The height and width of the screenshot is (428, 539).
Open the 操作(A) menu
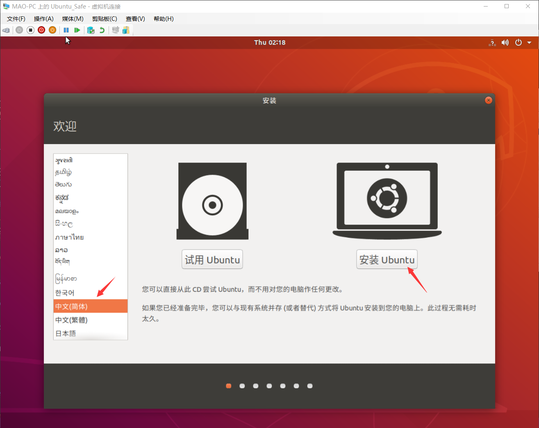(44, 19)
